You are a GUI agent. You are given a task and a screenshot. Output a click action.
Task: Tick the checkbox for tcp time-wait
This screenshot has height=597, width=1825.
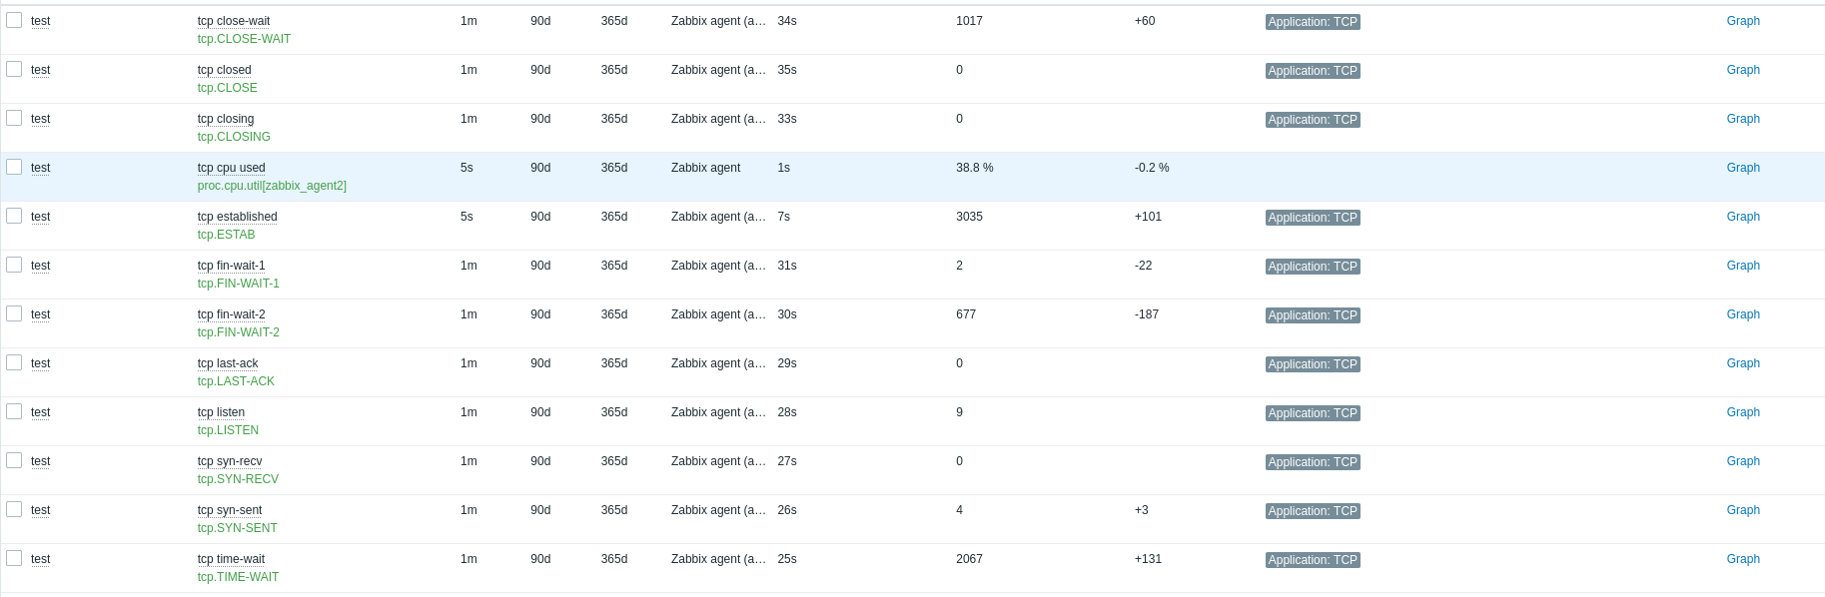(x=14, y=558)
